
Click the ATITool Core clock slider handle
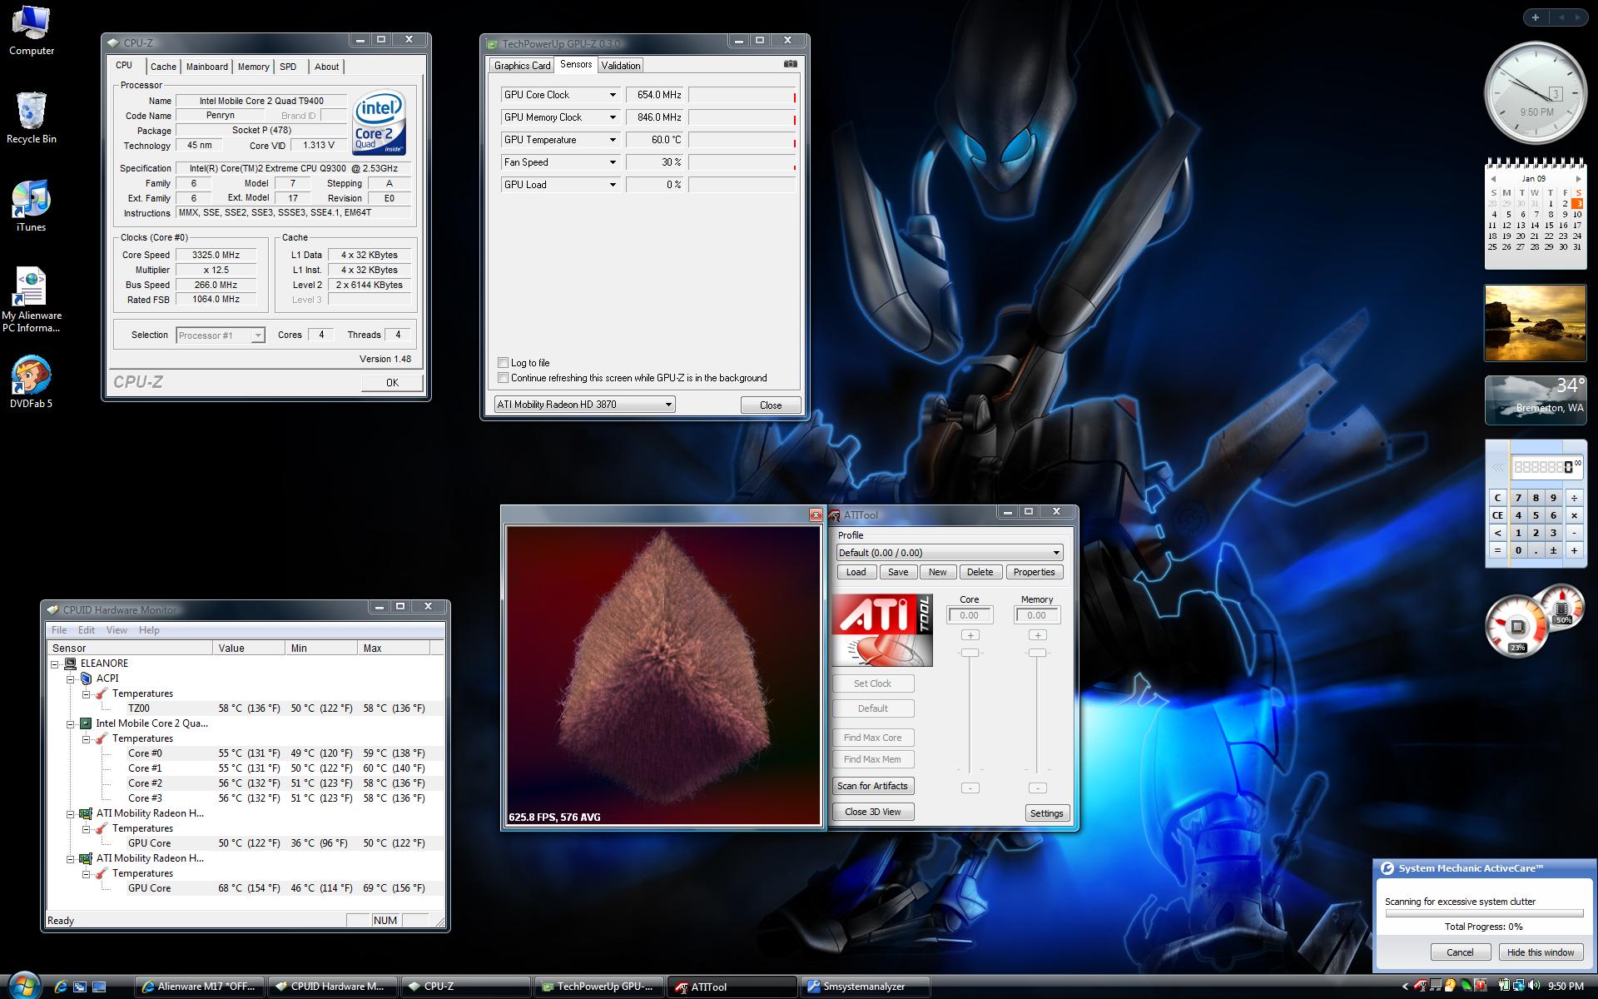[x=970, y=653]
